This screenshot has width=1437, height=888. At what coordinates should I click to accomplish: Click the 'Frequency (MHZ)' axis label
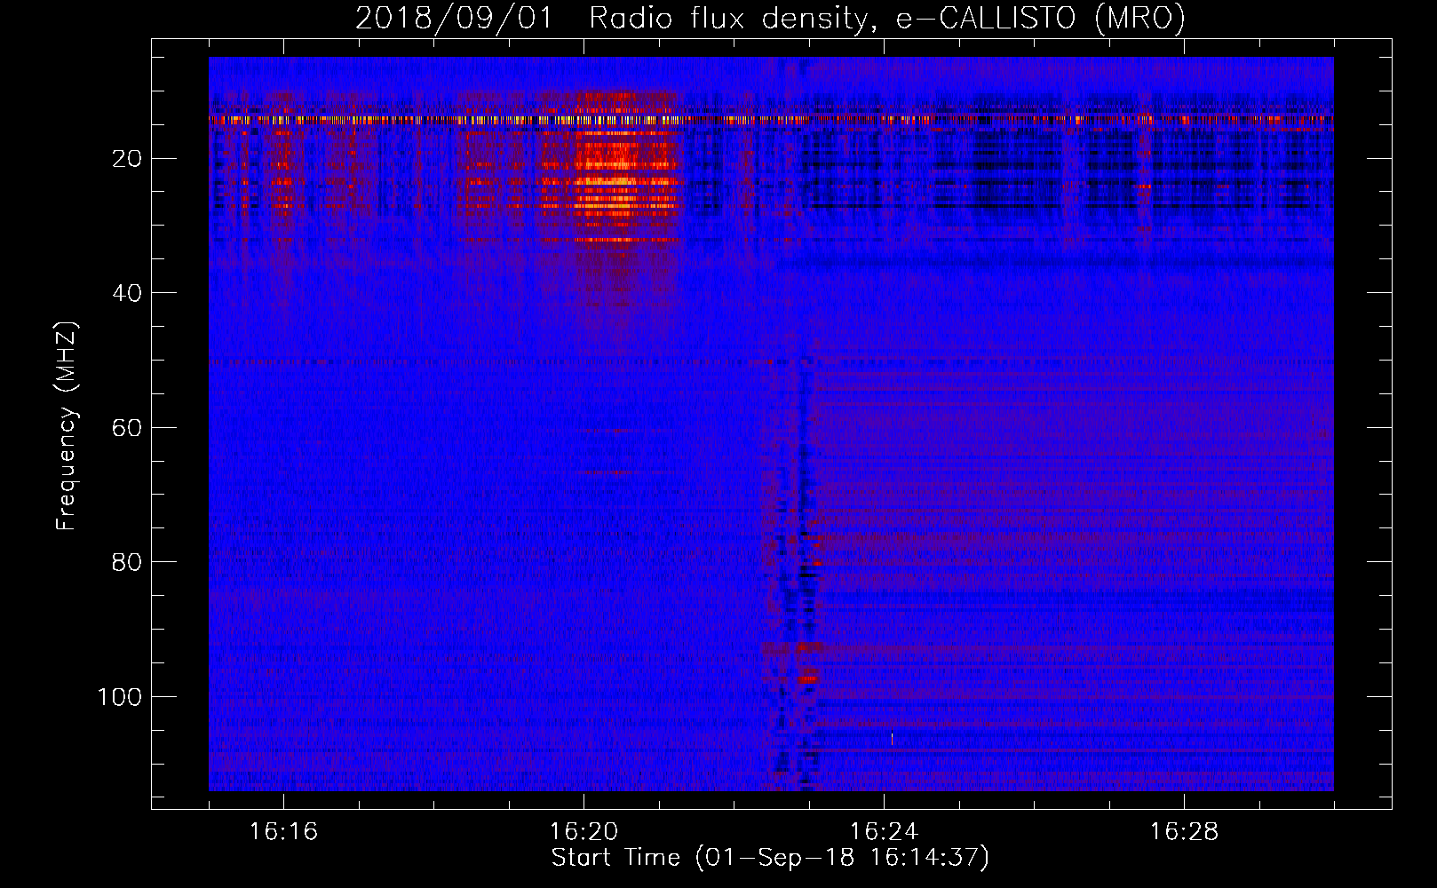point(67,426)
